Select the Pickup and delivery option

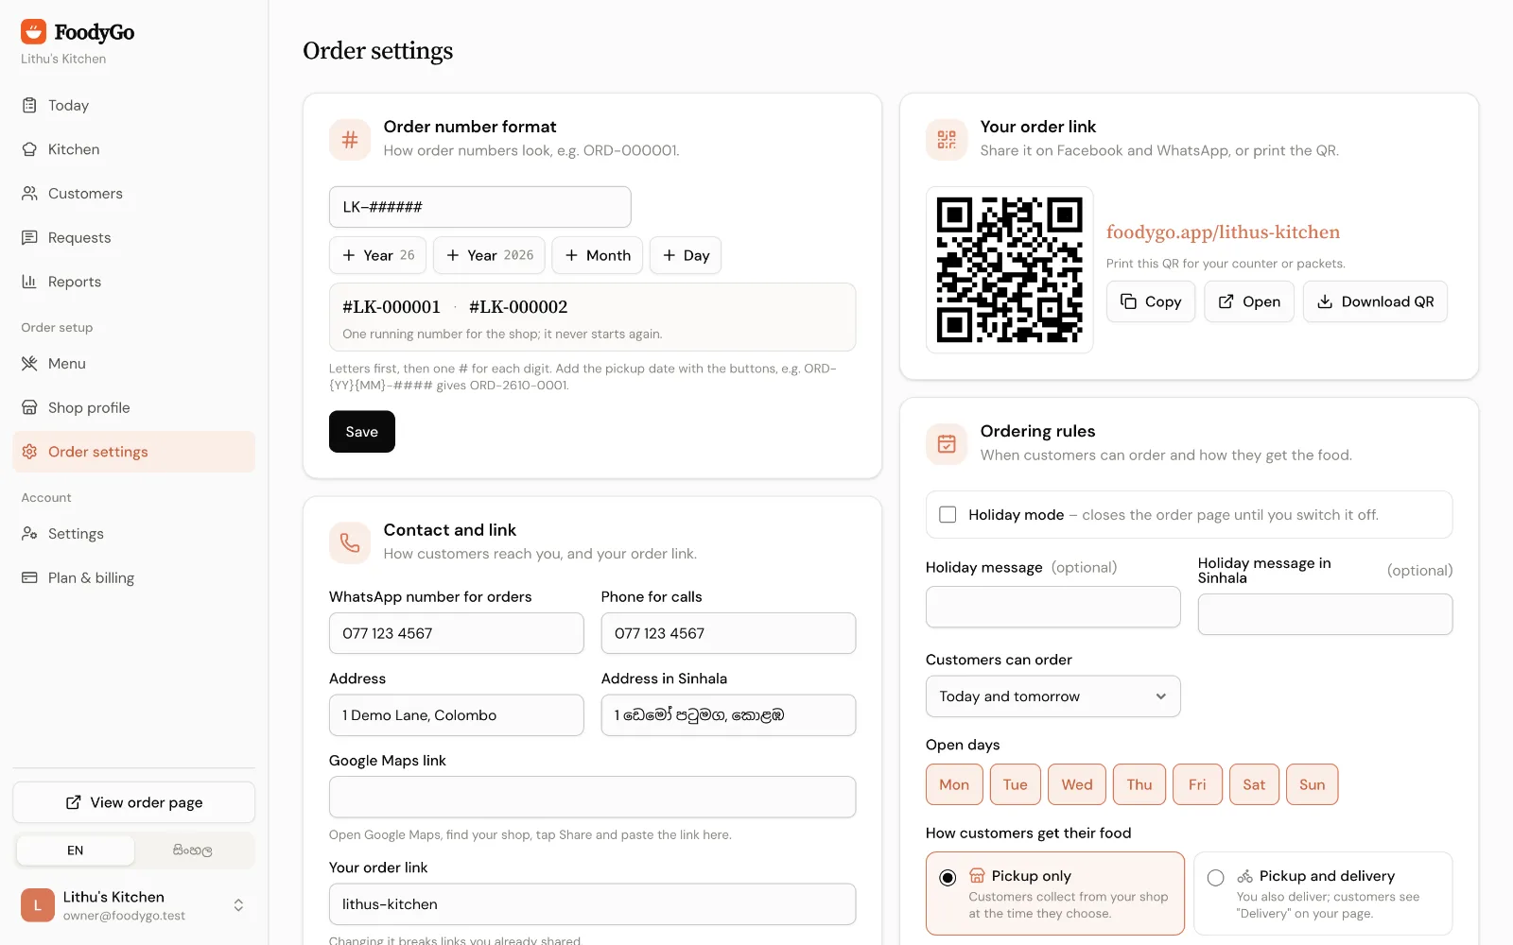1323,894
